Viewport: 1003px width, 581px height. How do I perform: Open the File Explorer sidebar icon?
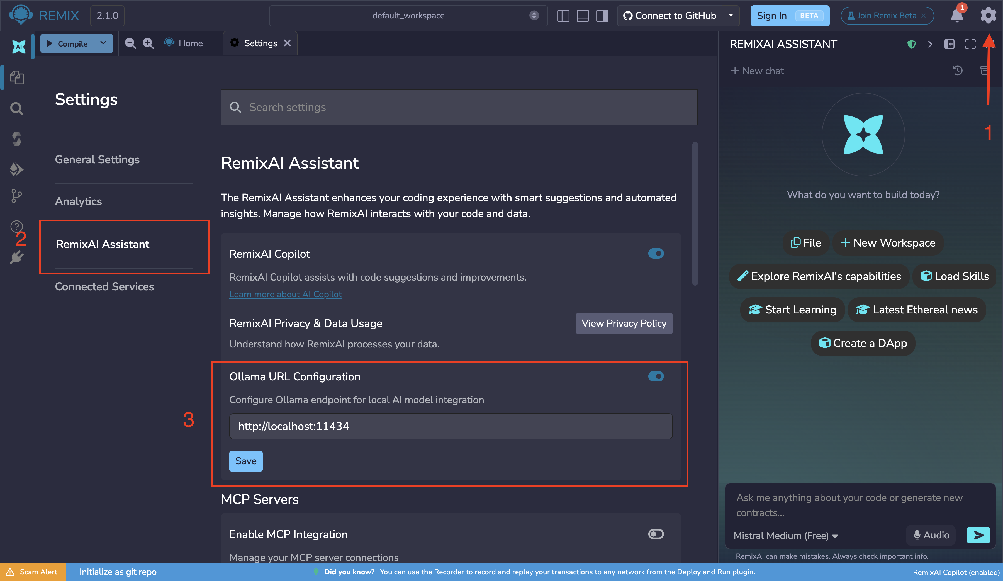click(17, 77)
